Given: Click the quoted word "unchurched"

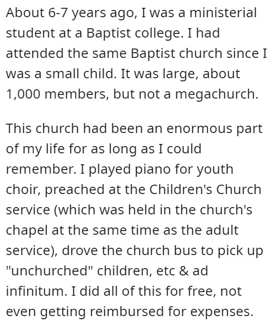Looking at the screenshot, I should [x=49, y=271].
